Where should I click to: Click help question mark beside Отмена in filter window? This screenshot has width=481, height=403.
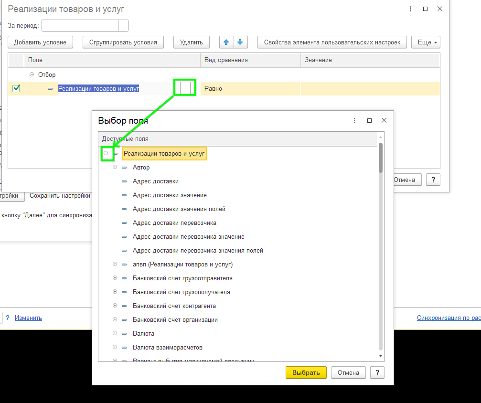(x=433, y=180)
